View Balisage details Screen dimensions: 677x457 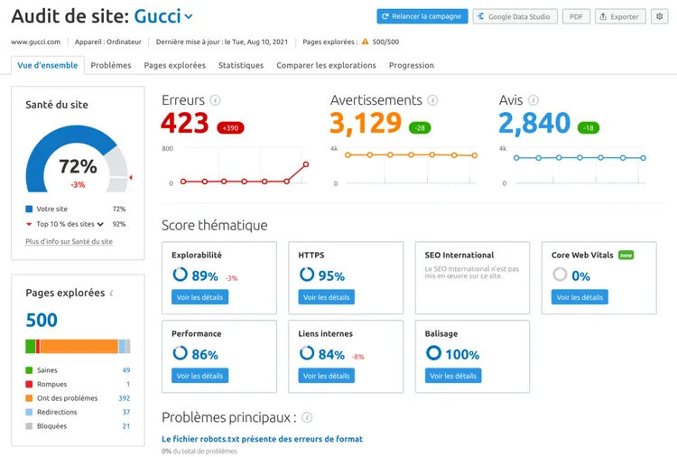pos(453,376)
